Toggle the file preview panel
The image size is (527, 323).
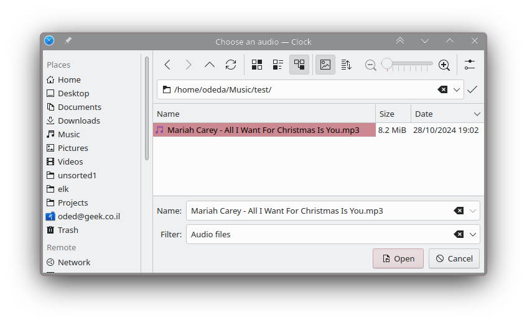(x=325, y=65)
